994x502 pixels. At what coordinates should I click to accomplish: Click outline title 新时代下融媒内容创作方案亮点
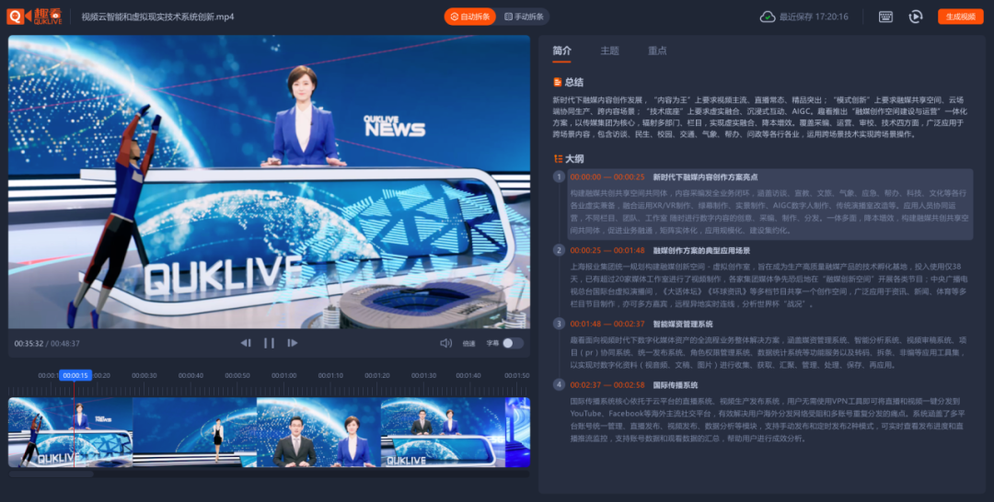[705, 177]
